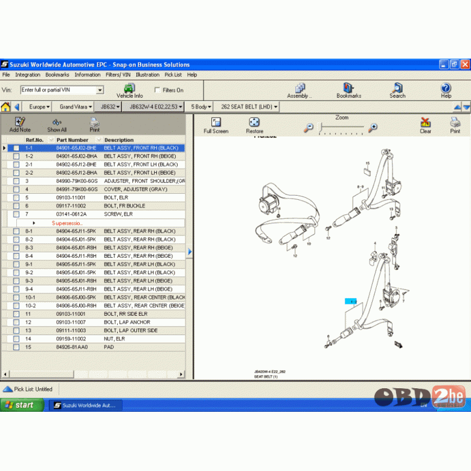Screen dimensions: 471x471
Task: Restore the illustration view
Action: point(254,125)
